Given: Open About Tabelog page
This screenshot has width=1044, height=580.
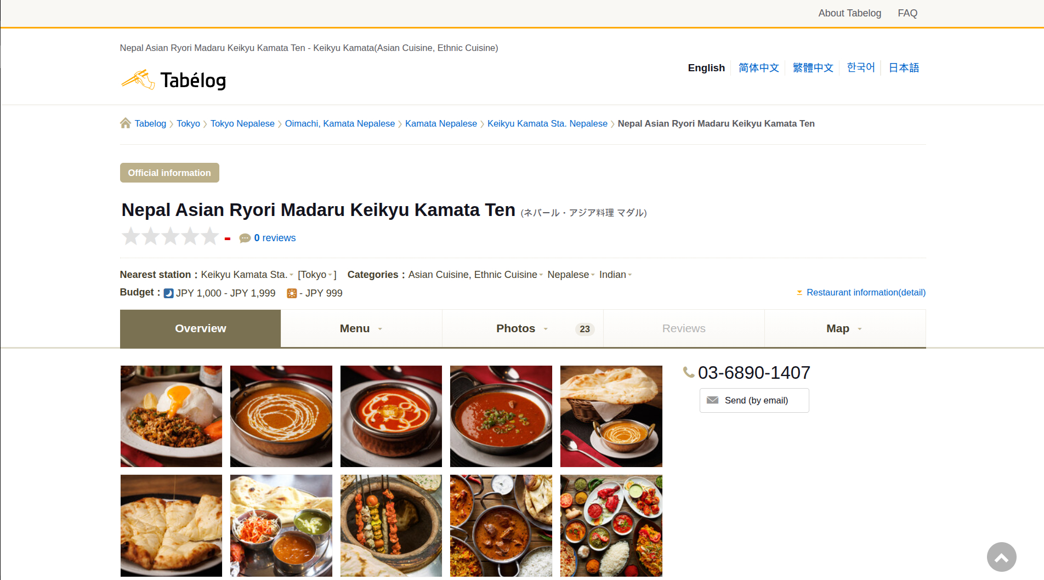Looking at the screenshot, I should pos(849,13).
